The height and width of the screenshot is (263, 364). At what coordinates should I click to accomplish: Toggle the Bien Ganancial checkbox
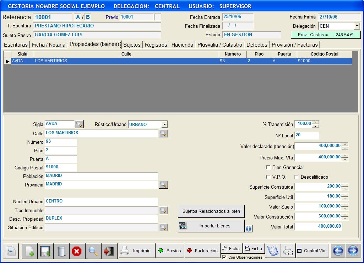(268, 167)
